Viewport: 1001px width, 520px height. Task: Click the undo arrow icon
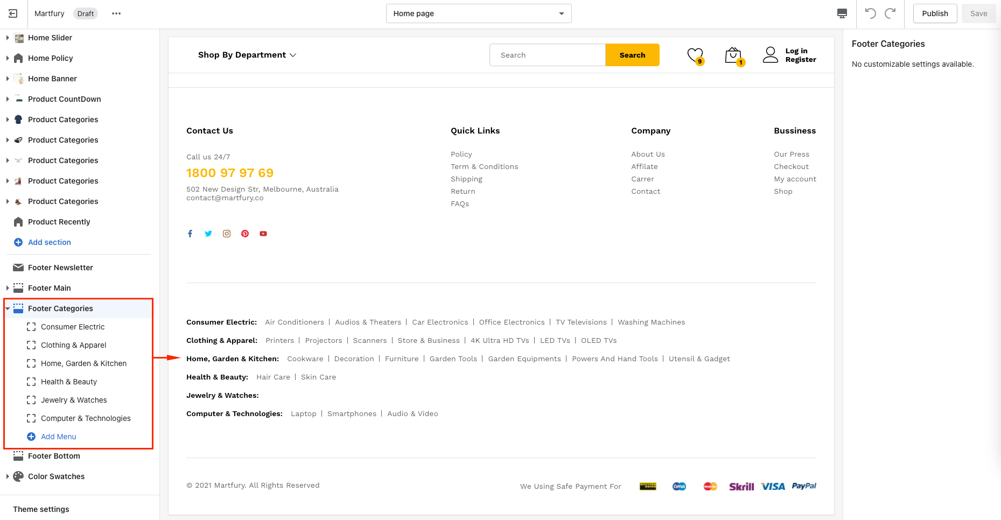(870, 13)
